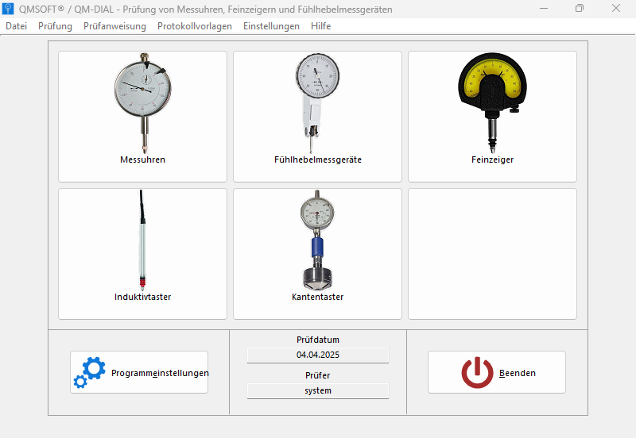The width and height of the screenshot is (636, 438).
Task: Maximize the QM-DIAL window
Action: pyautogui.click(x=580, y=9)
